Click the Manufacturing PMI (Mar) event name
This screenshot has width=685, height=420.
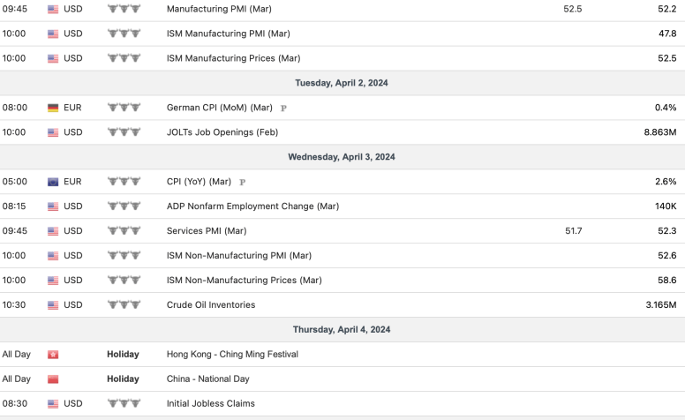[218, 9]
